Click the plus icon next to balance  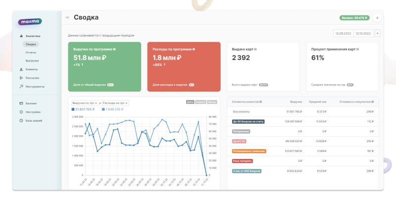(x=377, y=18)
